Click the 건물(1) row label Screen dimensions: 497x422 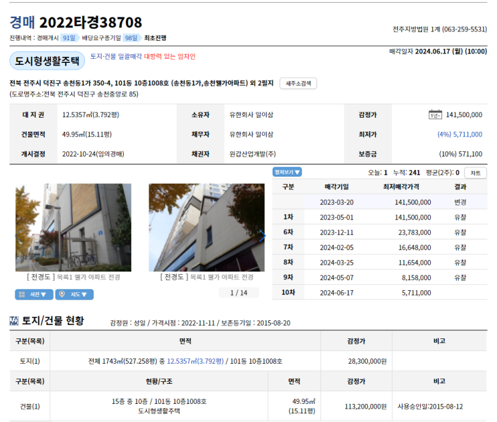coord(30,407)
